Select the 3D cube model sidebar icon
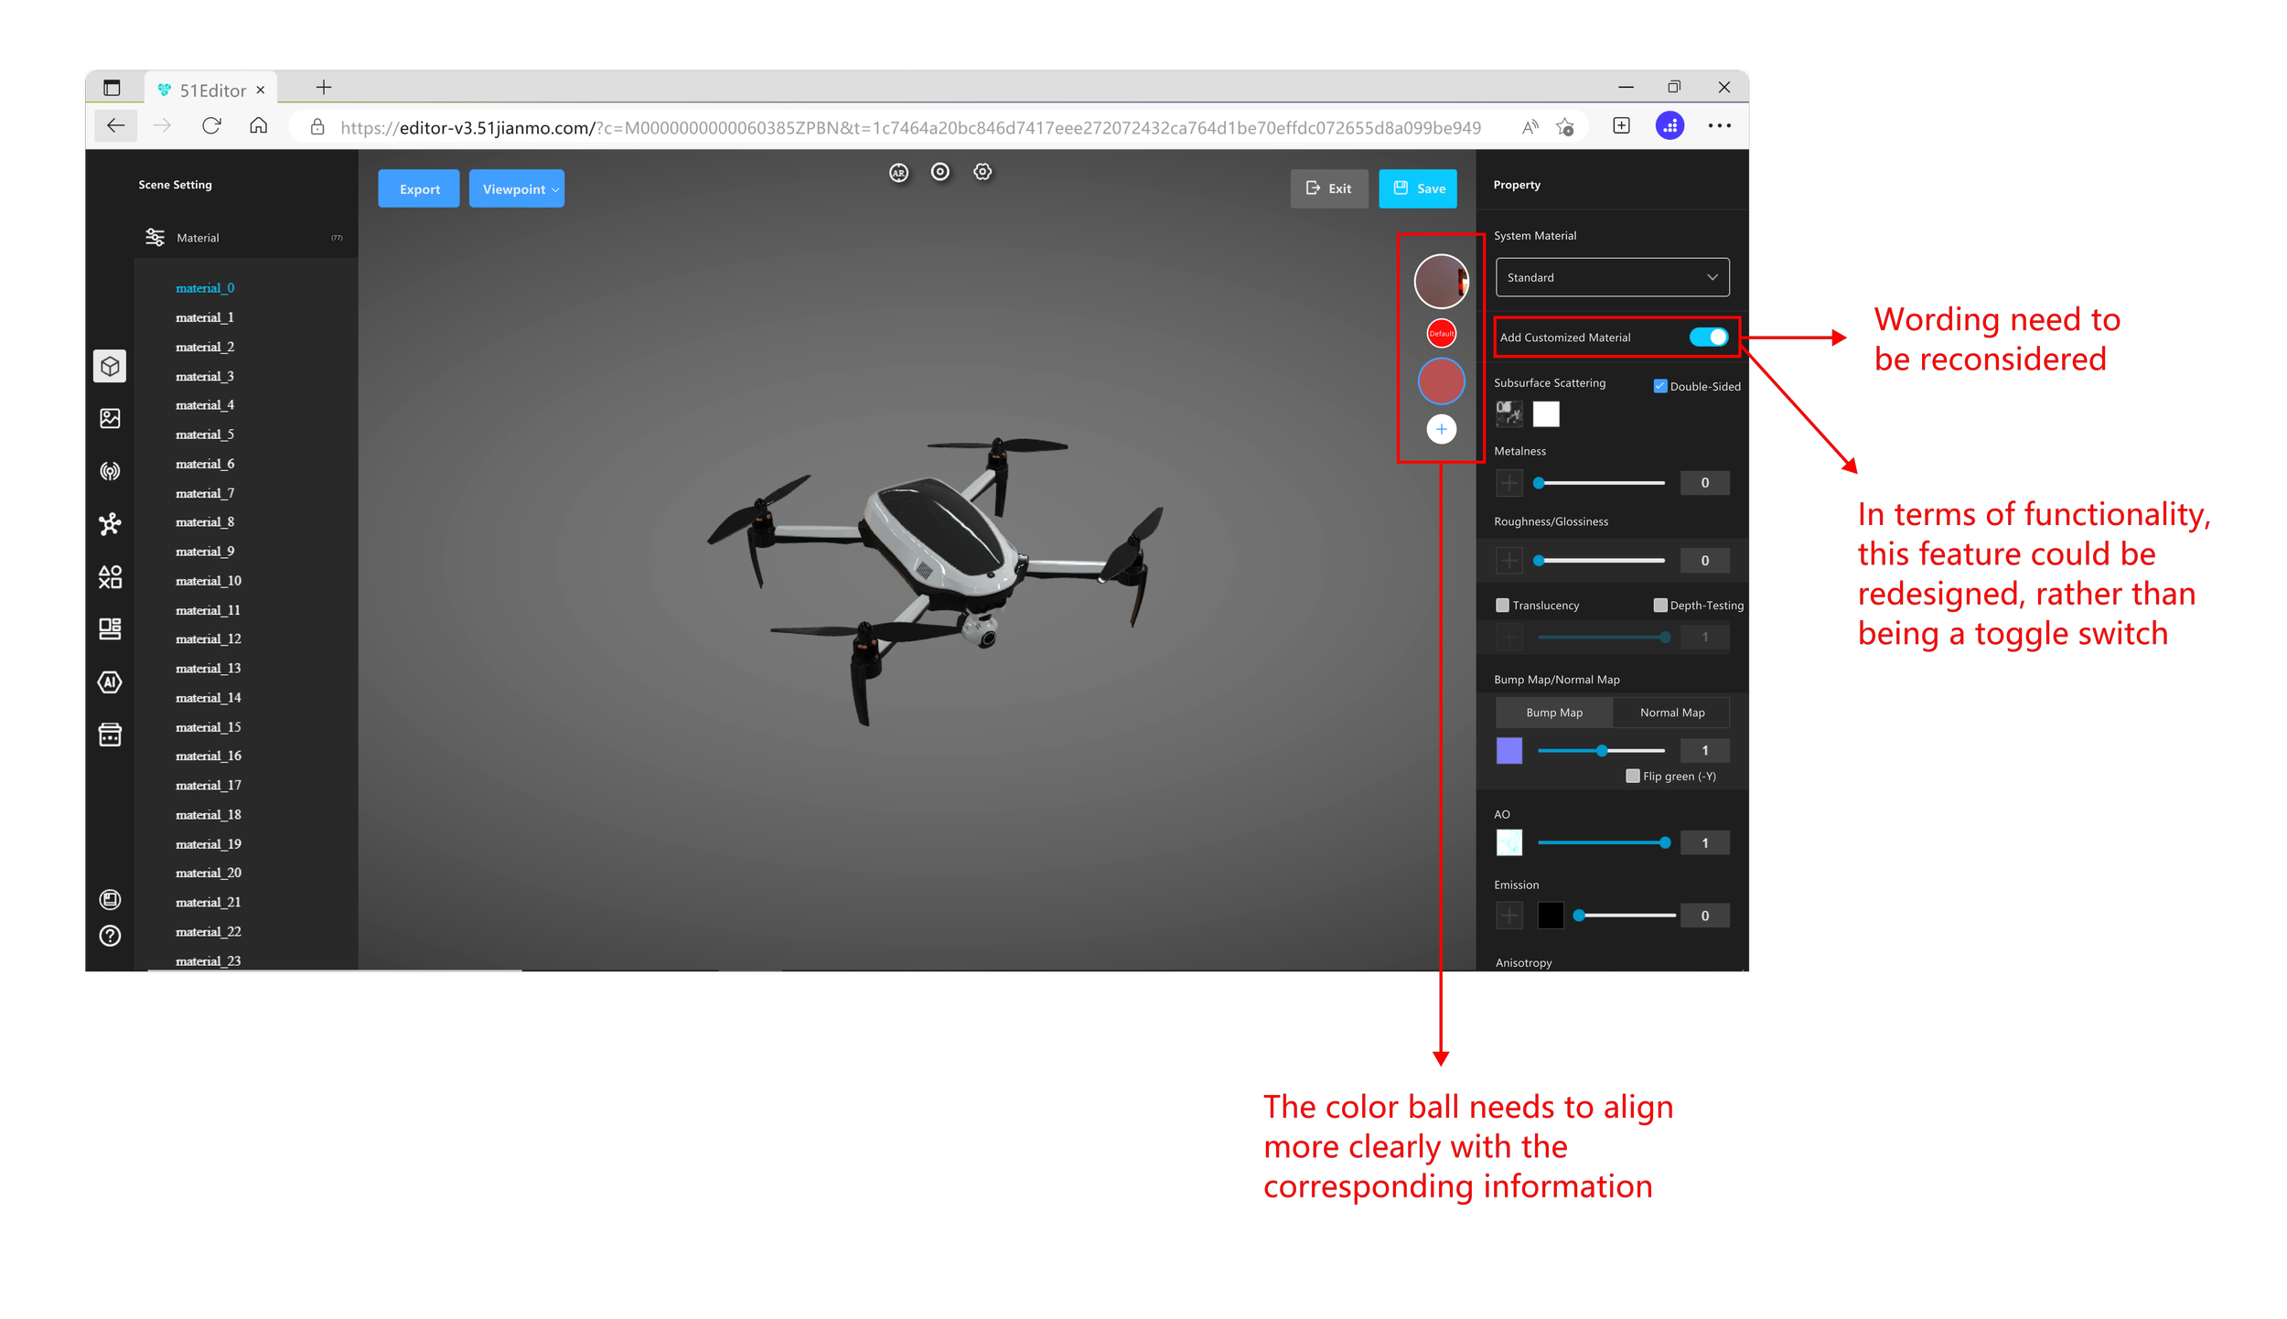2287x1319 pixels. pos(110,367)
